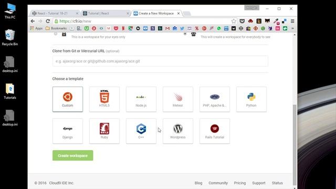Open the pink InVision bookmark

tap(278, 28)
